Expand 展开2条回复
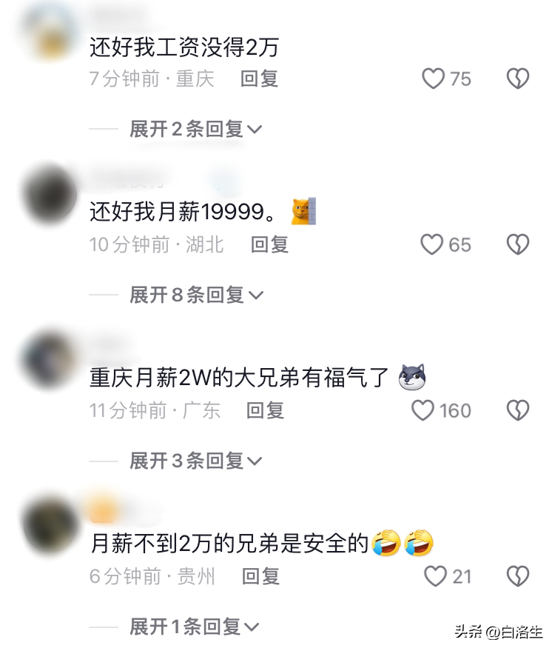This screenshot has width=555, height=651. (x=196, y=129)
